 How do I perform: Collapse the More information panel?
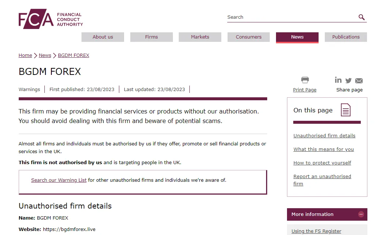[361, 214]
